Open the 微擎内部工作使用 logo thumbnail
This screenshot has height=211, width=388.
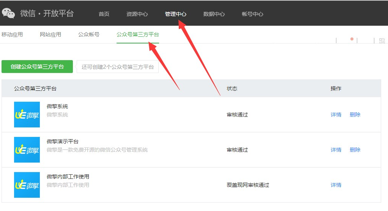click(27, 185)
